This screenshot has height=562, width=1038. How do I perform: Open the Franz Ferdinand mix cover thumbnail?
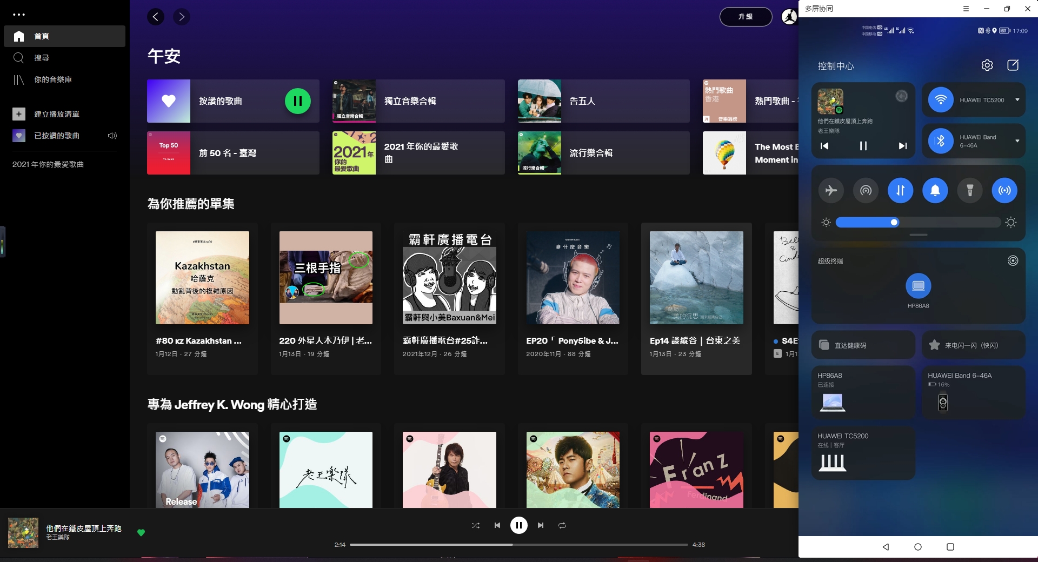[x=696, y=470]
